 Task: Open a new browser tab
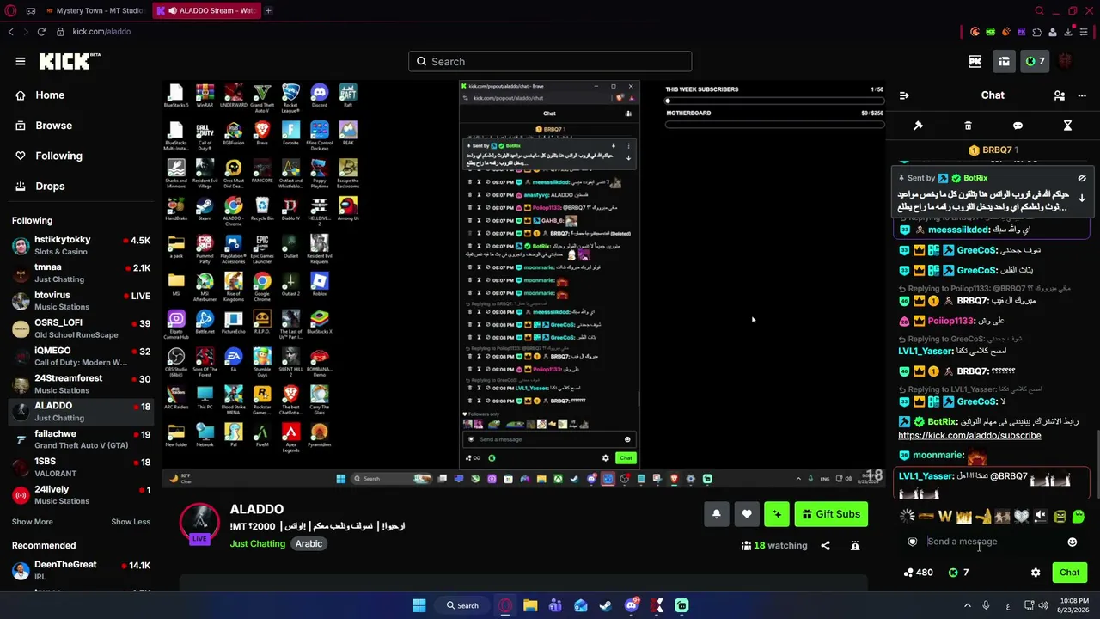pos(268,11)
